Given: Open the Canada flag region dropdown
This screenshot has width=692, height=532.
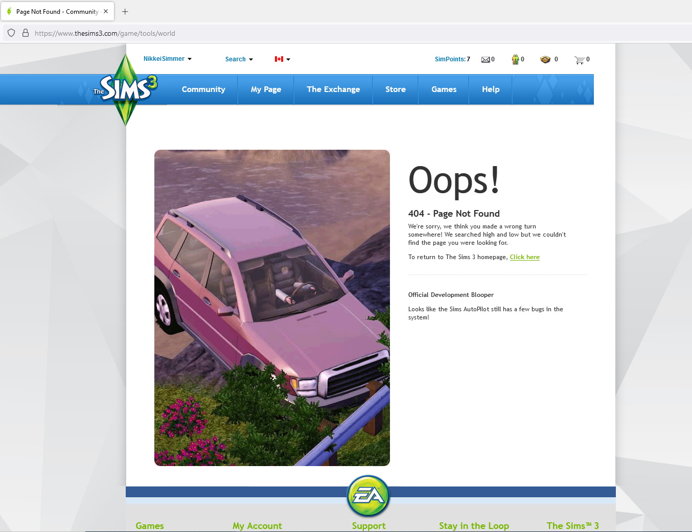Looking at the screenshot, I should click(283, 59).
